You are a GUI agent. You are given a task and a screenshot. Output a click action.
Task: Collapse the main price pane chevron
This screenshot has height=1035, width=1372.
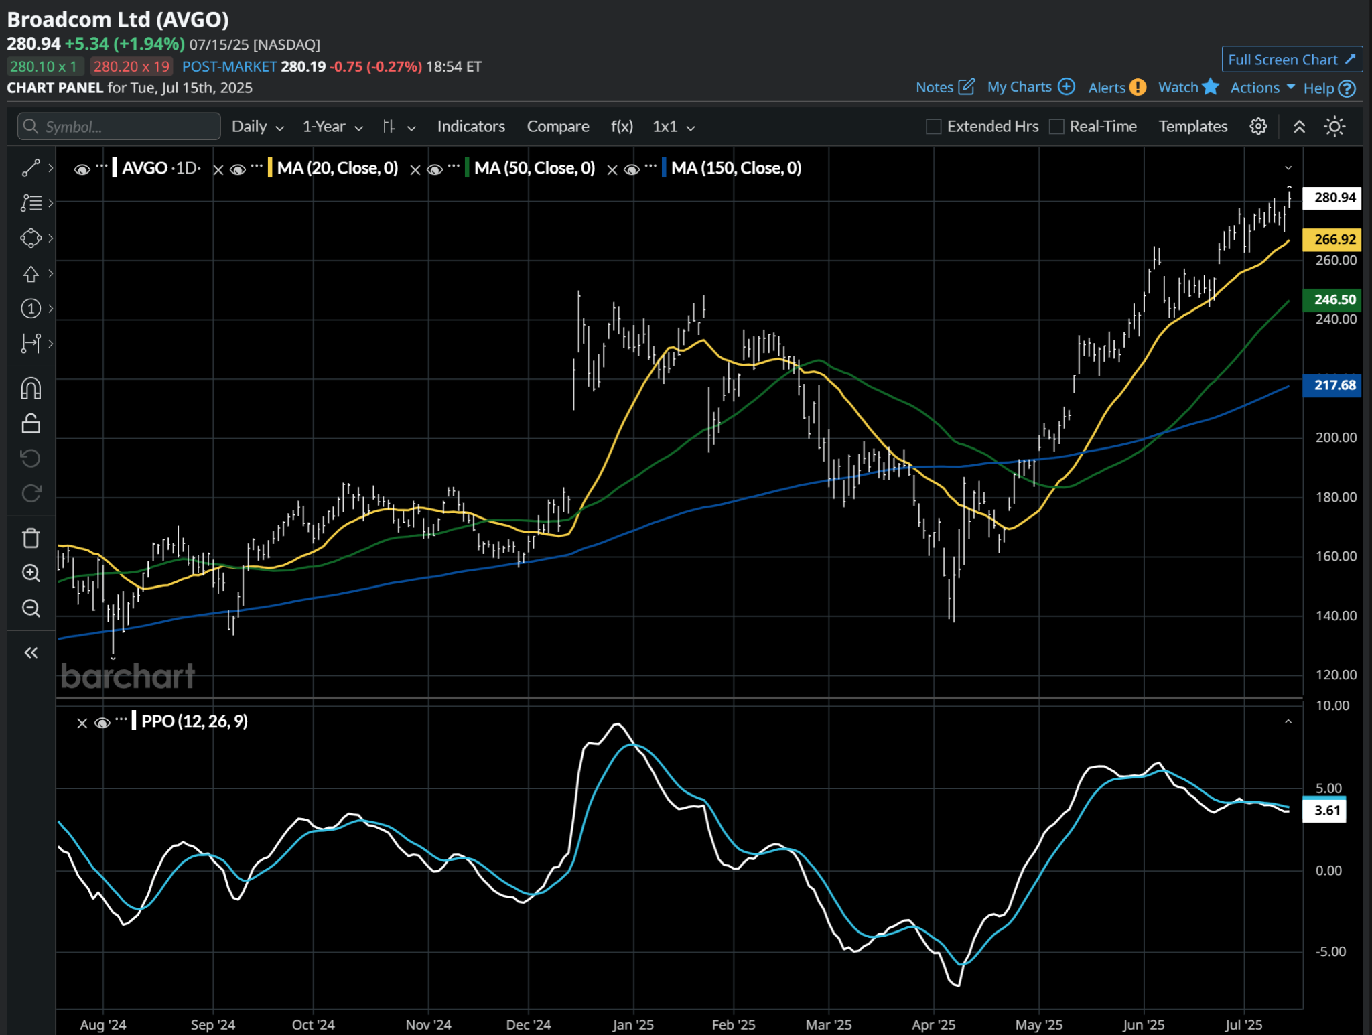click(x=1288, y=168)
